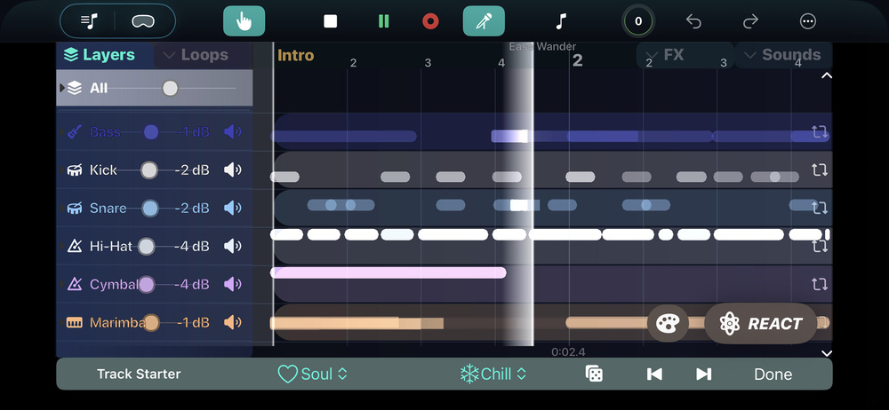
Task: Click the REACT button
Action: pyautogui.click(x=762, y=324)
